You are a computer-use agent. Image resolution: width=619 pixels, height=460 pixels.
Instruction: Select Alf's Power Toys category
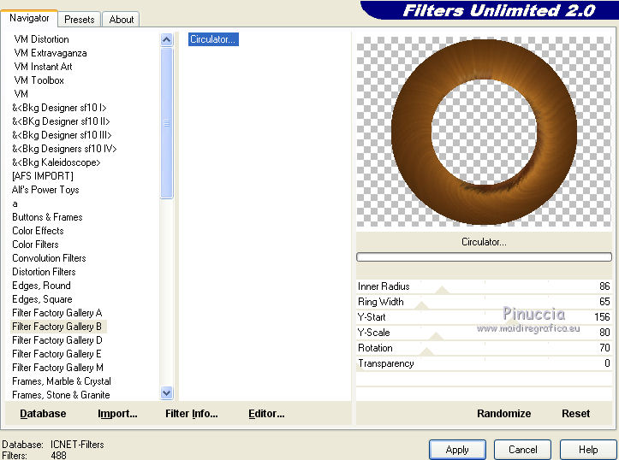tap(45, 190)
